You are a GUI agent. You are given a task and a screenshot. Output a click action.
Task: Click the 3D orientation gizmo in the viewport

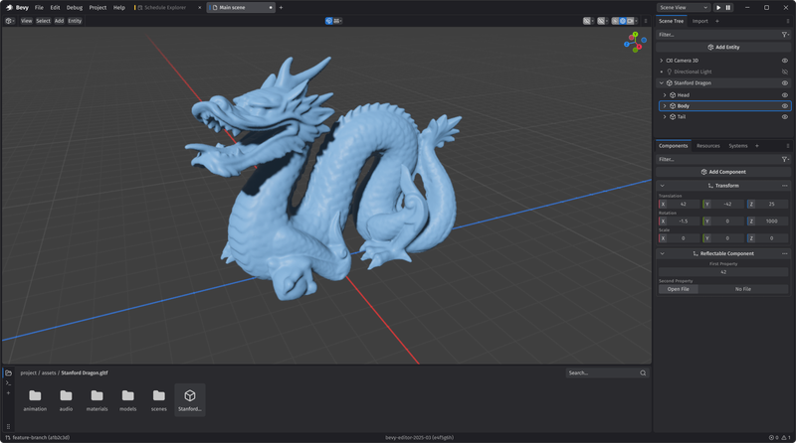(x=635, y=42)
